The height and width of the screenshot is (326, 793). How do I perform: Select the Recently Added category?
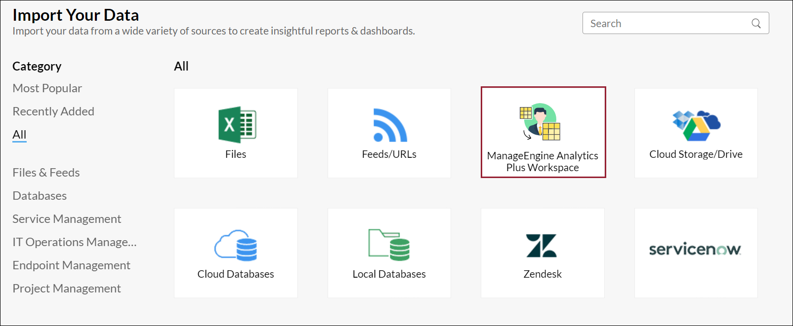pyautogui.click(x=53, y=111)
